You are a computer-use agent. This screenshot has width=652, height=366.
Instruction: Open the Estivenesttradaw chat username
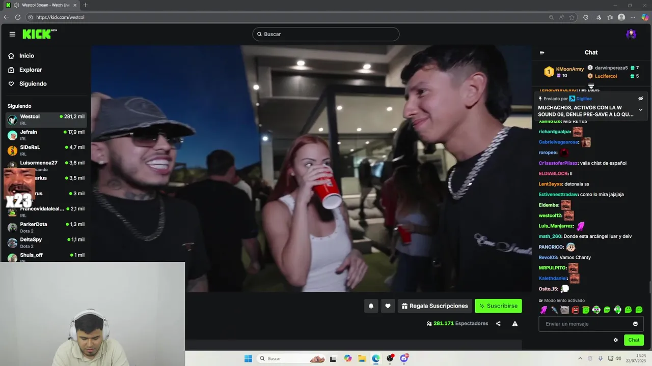pyautogui.click(x=559, y=194)
